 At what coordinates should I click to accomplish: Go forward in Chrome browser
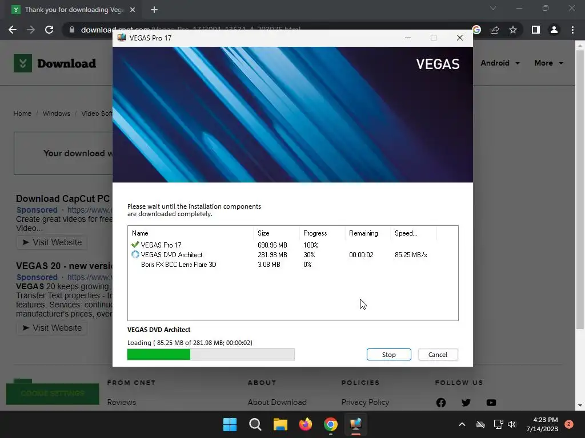click(31, 30)
